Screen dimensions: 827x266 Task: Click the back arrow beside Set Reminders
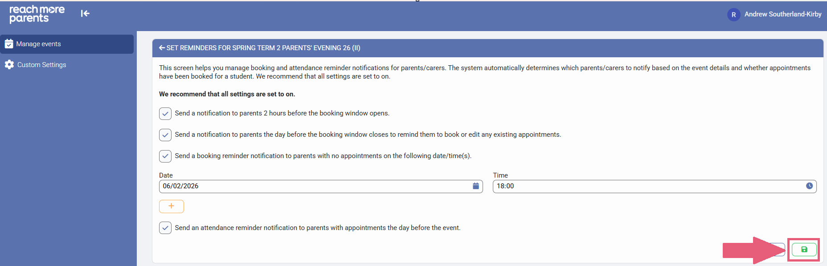(x=162, y=48)
